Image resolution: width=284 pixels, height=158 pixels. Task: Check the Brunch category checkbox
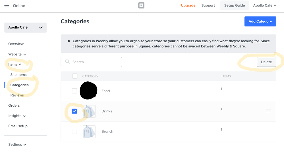(x=74, y=132)
